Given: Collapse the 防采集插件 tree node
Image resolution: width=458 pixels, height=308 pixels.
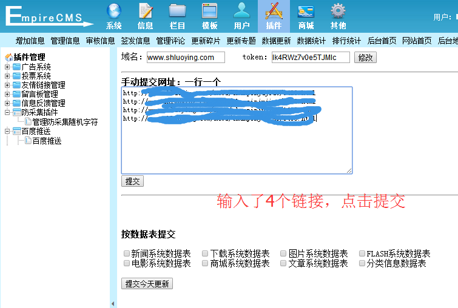Looking at the screenshot, I should click(7, 112).
